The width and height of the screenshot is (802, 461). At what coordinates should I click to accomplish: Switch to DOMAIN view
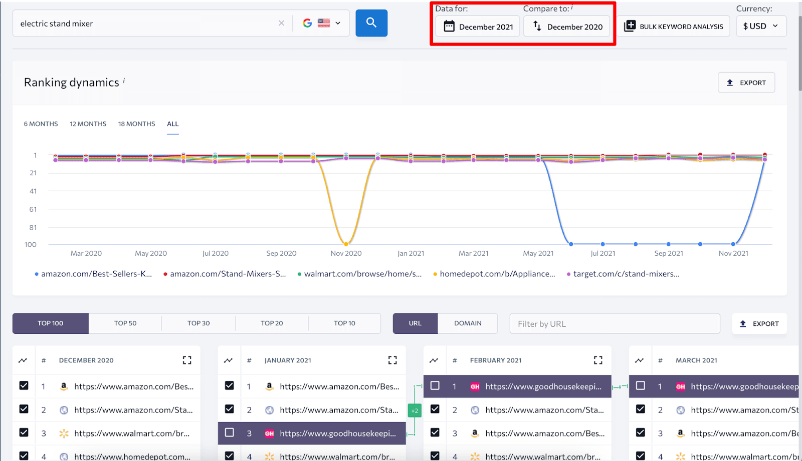[468, 323]
